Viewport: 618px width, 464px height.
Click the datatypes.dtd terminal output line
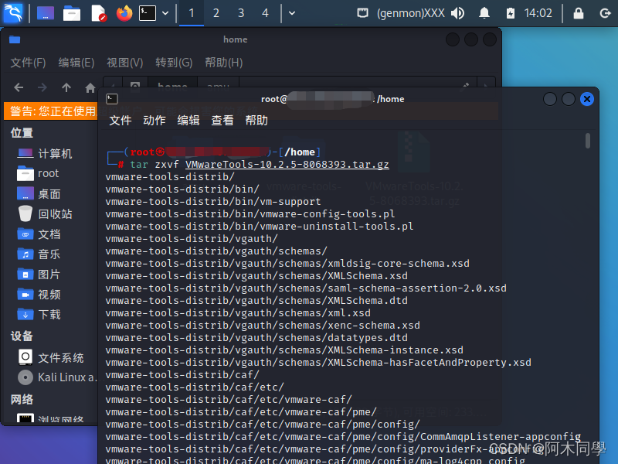(x=256, y=338)
